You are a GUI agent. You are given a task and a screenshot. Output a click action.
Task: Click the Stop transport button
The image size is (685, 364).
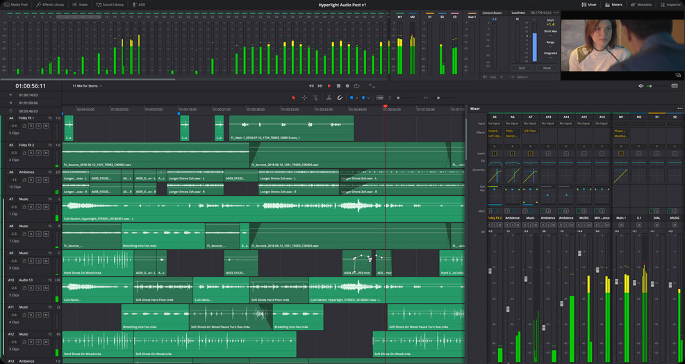pyautogui.click(x=338, y=86)
